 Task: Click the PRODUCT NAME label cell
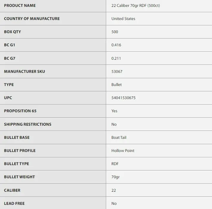(20, 5)
